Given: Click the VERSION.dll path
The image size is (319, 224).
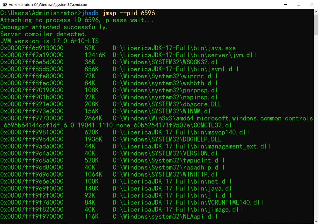Looking at the screenshot, I should coord(167,153).
